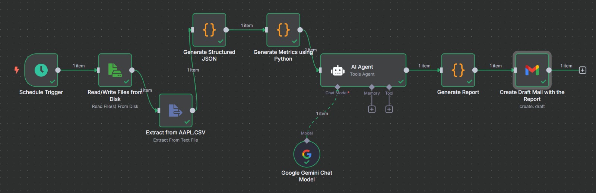Click the Memory diamond connector on AI Agent
Viewport: 596px width, 193px height.
click(372, 87)
